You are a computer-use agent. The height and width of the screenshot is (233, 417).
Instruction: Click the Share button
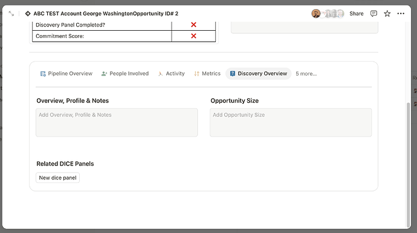coord(357,13)
